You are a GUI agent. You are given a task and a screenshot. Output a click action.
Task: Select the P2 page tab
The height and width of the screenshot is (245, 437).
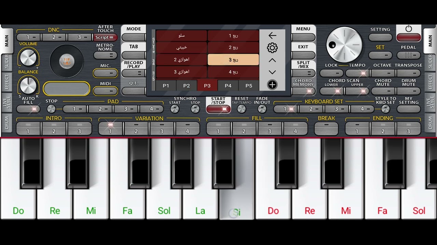pos(186,86)
